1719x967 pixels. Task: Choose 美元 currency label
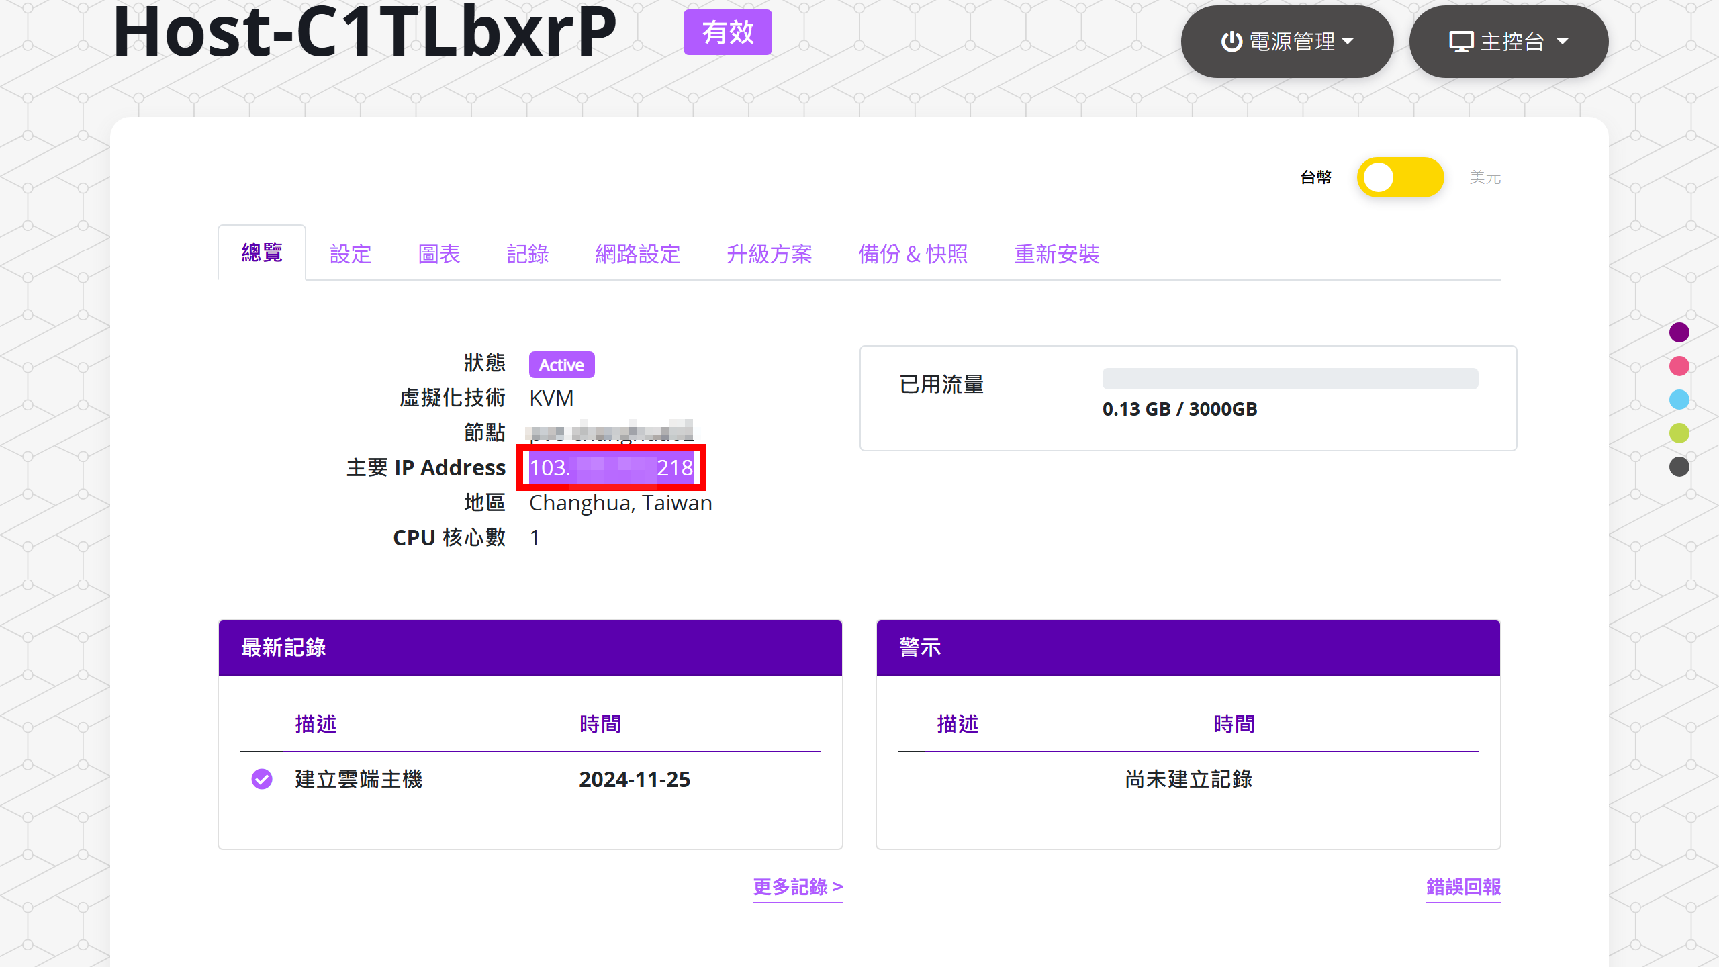1485,177
